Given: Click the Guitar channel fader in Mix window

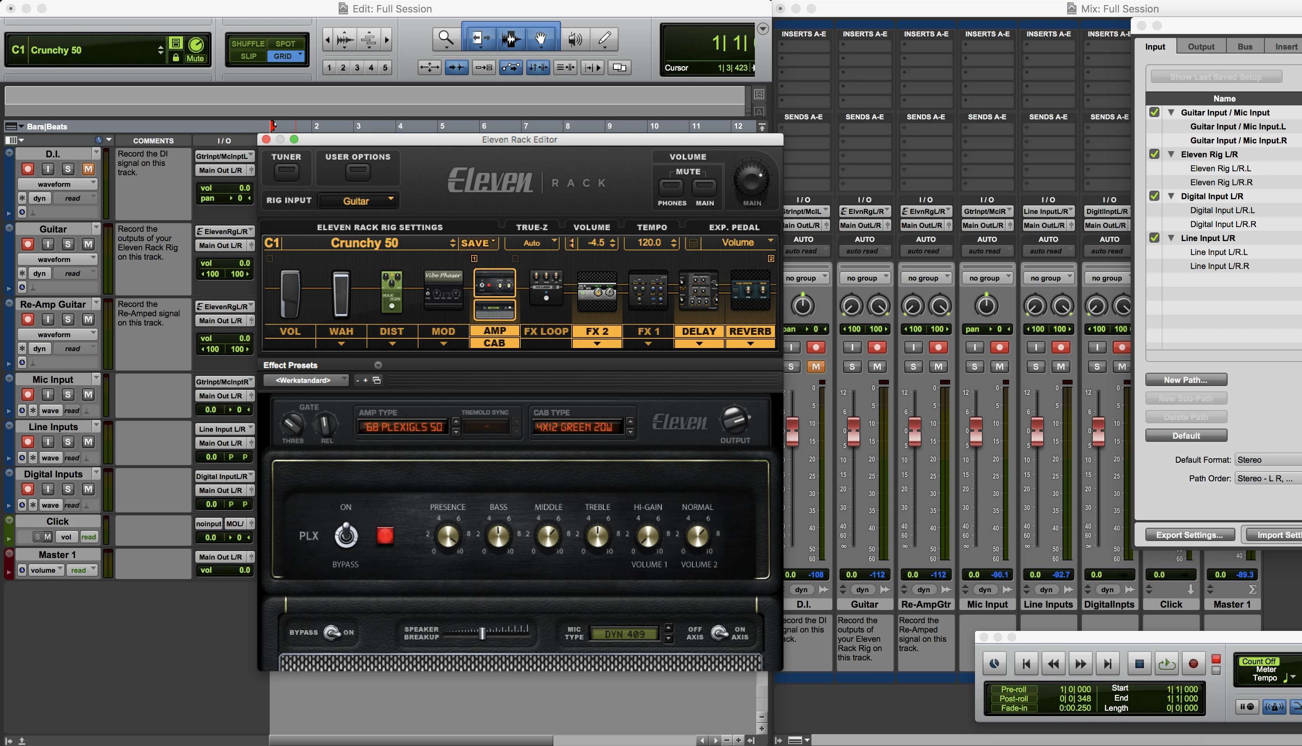Looking at the screenshot, I should [x=853, y=431].
